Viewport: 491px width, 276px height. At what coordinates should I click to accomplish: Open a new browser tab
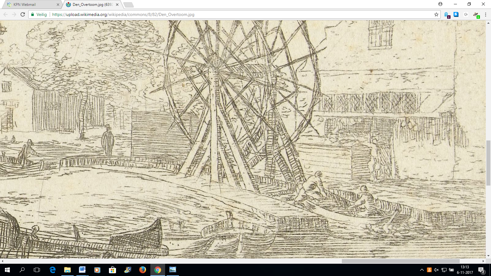[128, 5]
